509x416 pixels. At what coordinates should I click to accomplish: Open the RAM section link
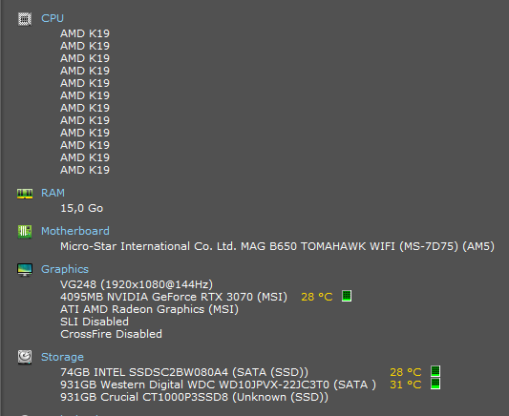click(53, 194)
